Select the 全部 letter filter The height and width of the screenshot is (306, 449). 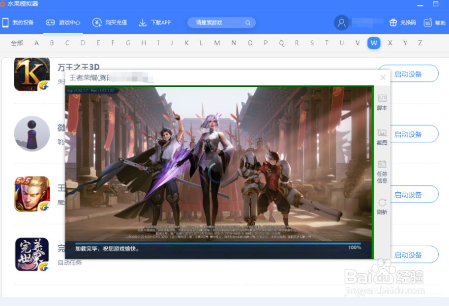pyautogui.click(x=17, y=43)
